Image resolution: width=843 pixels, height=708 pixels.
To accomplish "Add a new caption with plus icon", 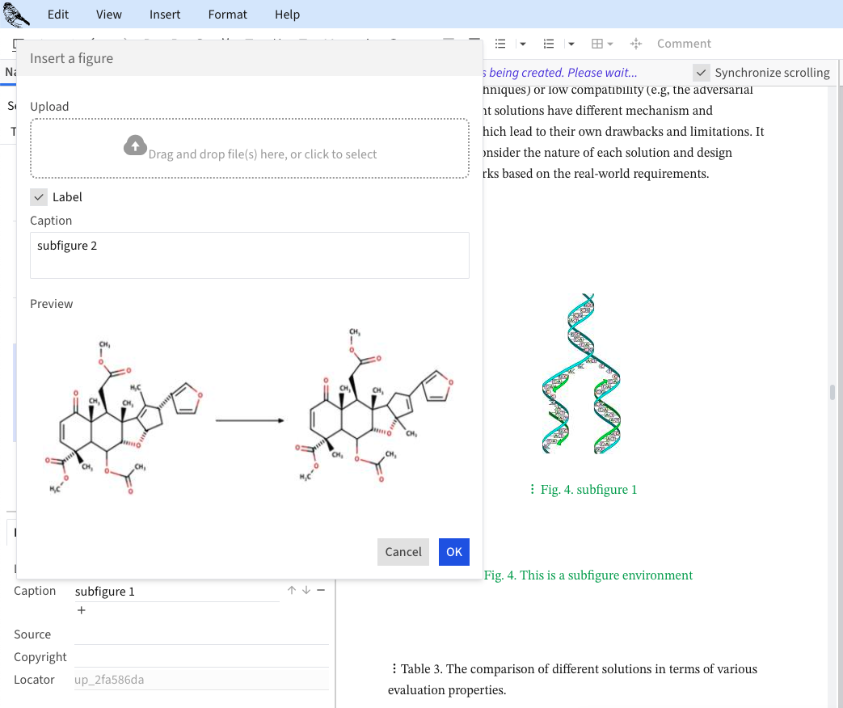I will tap(82, 610).
